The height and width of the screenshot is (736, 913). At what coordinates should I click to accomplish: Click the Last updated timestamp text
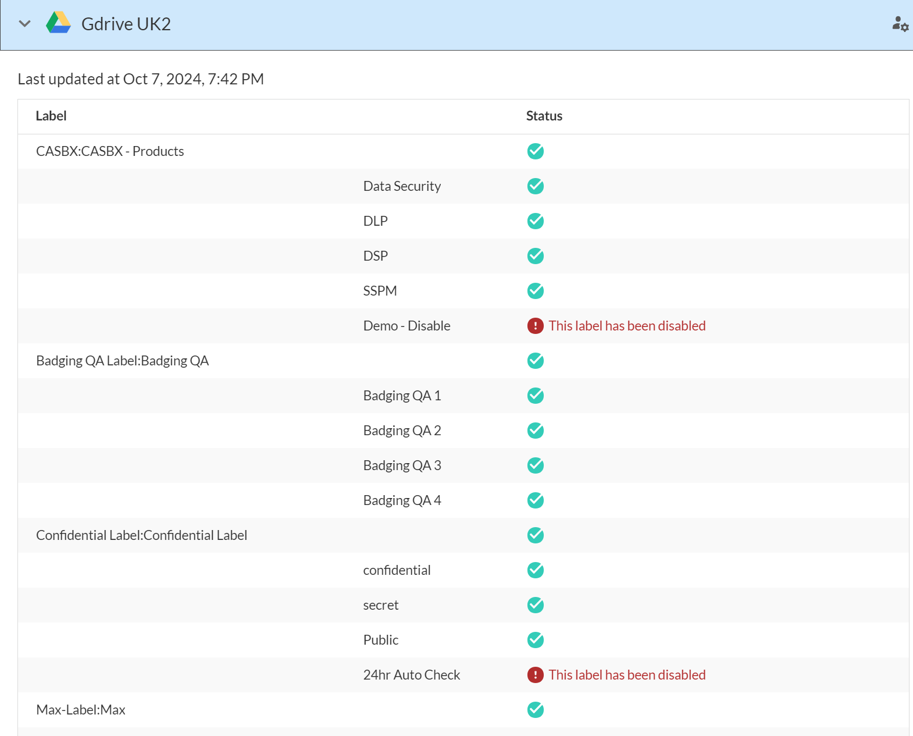(x=141, y=79)
